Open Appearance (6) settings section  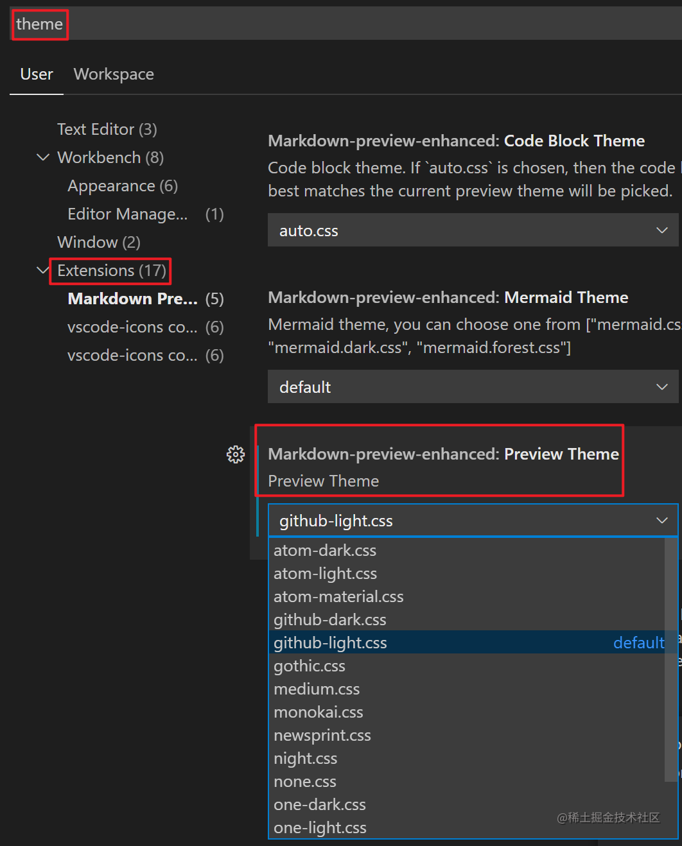[123, 186]
